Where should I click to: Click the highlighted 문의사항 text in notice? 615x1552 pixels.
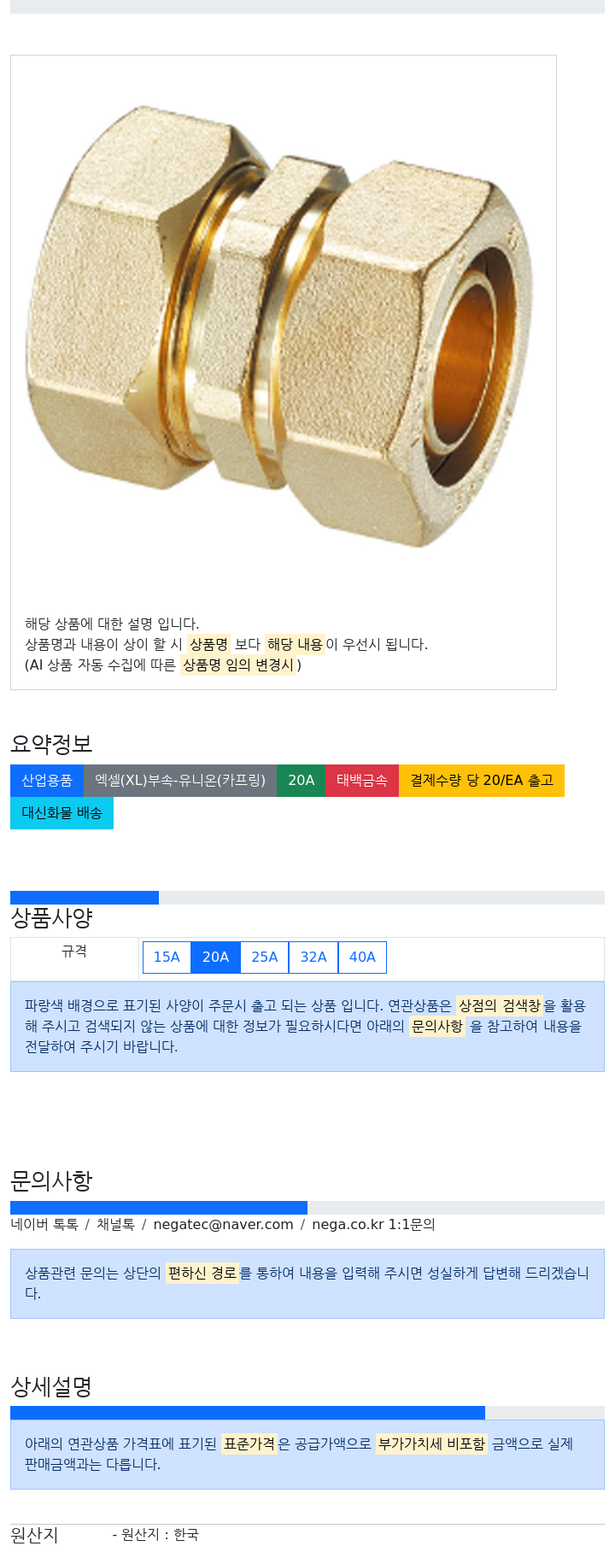pos(437,1027)
